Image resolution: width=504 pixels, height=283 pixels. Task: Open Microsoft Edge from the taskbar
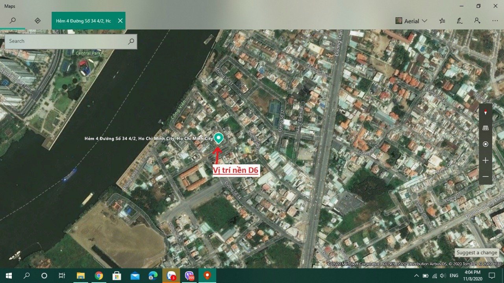point(153,276)
